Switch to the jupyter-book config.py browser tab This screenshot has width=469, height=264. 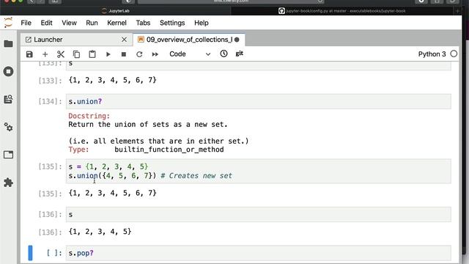[x=342, y=11]
